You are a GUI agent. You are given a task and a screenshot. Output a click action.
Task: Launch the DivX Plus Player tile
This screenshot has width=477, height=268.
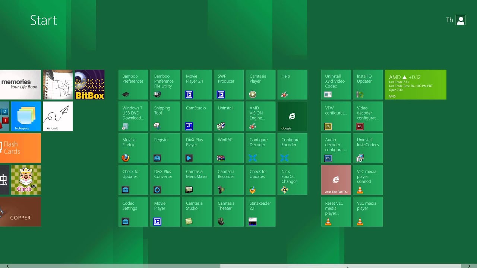197,148
